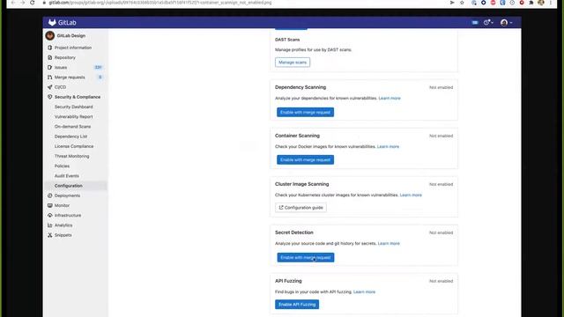Viewport: 564px width, 317px height.
Task: Click the Monitor sidebar icon
Action: pyautogui.click(x=49, y=205)
